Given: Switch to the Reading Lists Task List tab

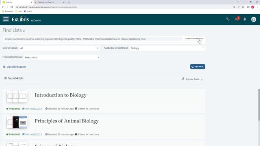Looking at the screenshot, I should (x=50, y=2).
